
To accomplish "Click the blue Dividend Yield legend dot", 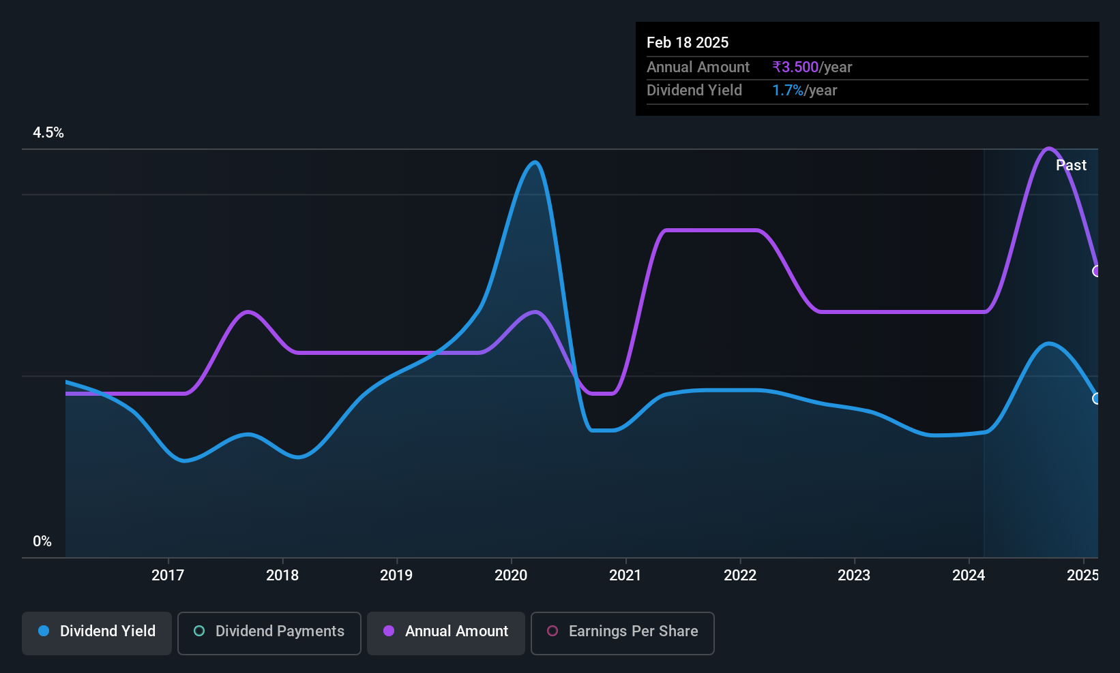I will pos(44,631).
